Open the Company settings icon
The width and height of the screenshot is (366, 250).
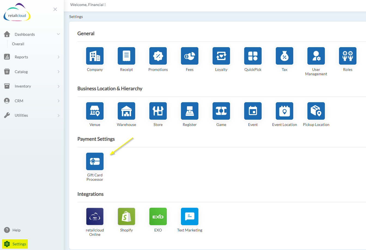click(95, 56)
